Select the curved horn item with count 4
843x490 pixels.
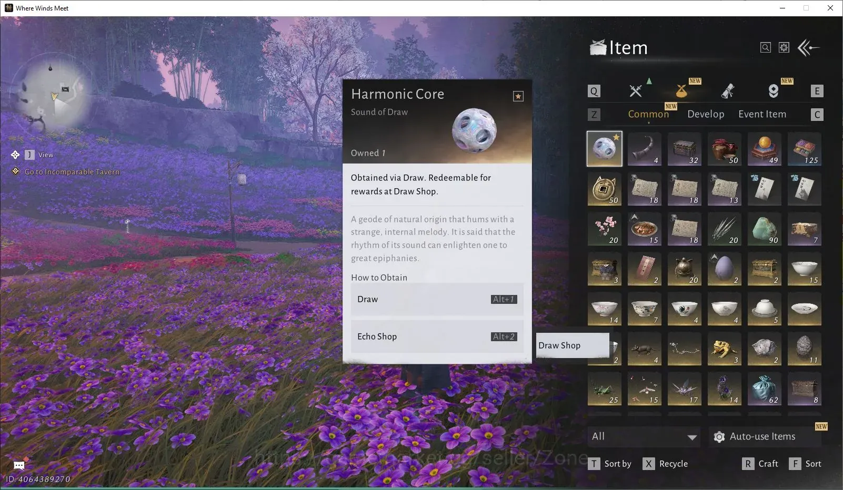click(x=645, y=149)
